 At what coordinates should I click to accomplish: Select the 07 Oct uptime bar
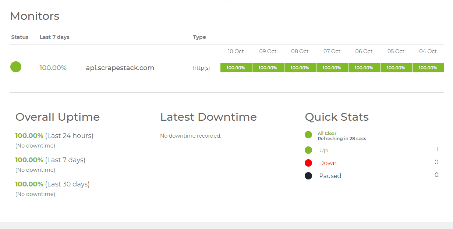332,68
